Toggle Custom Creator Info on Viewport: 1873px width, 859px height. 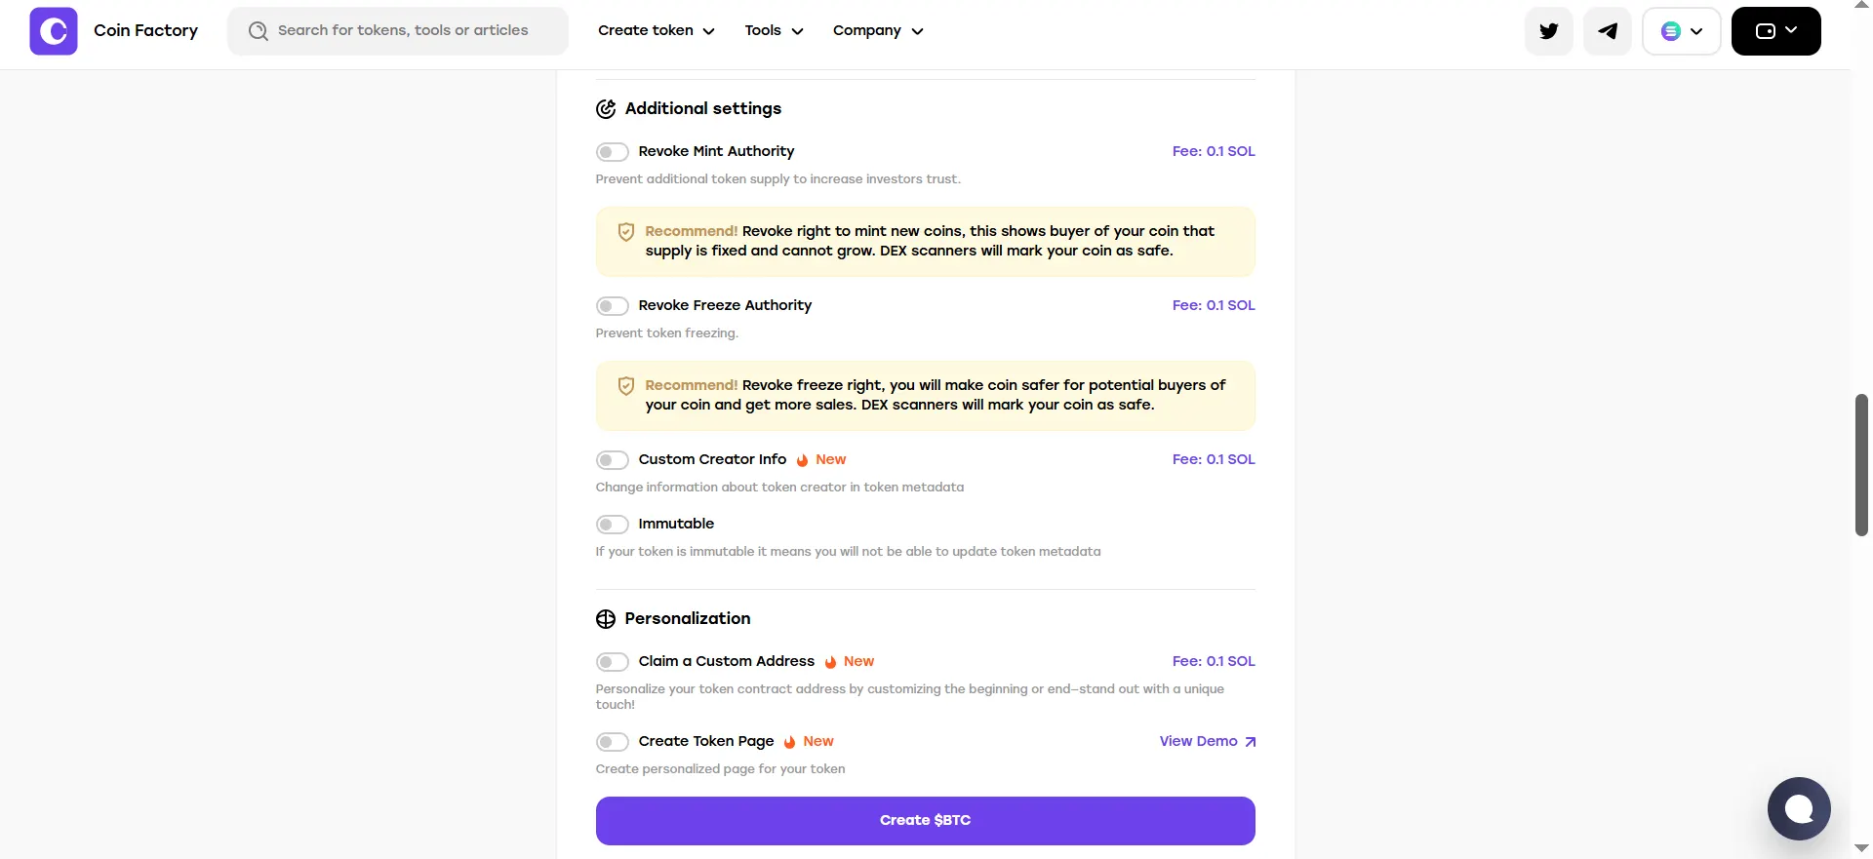[x=613, y=460]
